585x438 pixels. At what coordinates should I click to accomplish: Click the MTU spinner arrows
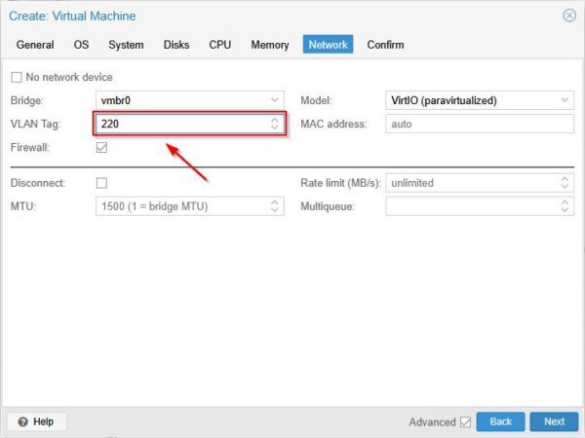[x=275, y=206]
